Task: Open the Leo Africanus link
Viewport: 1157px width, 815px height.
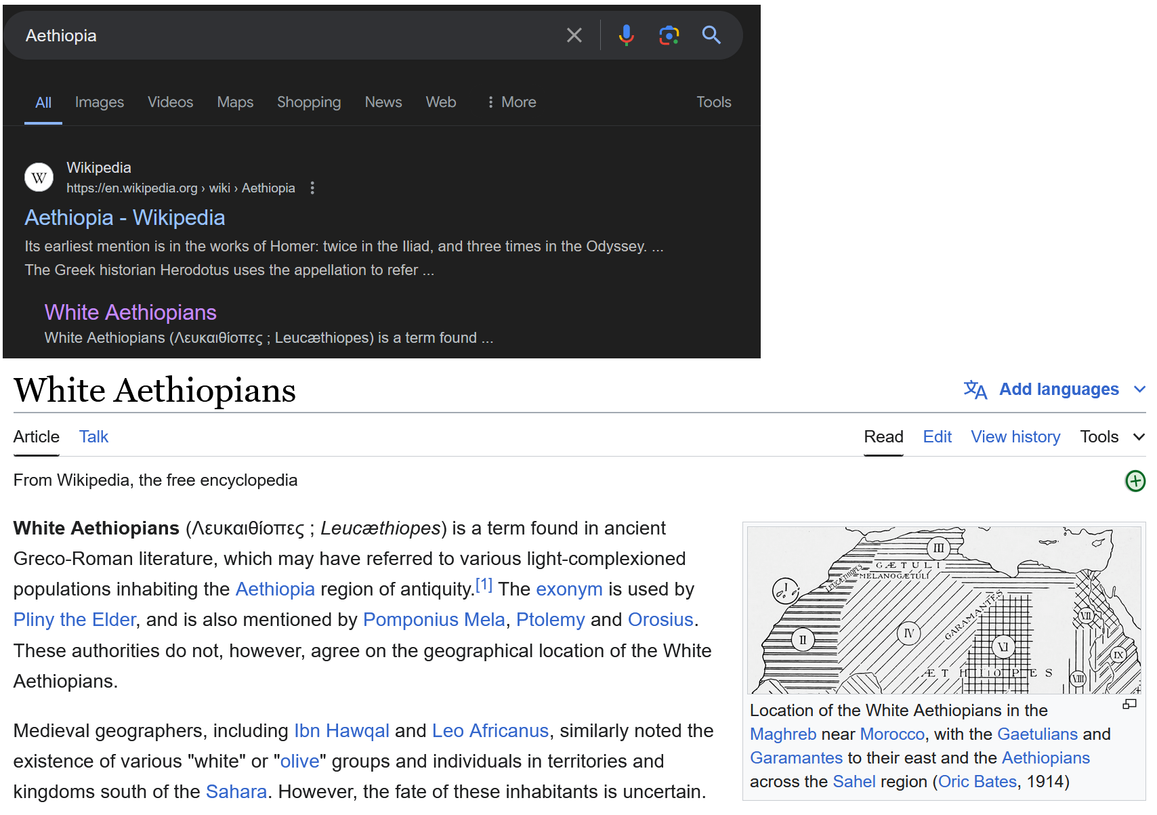Action: pyautogui.click(x=490, y=731)
